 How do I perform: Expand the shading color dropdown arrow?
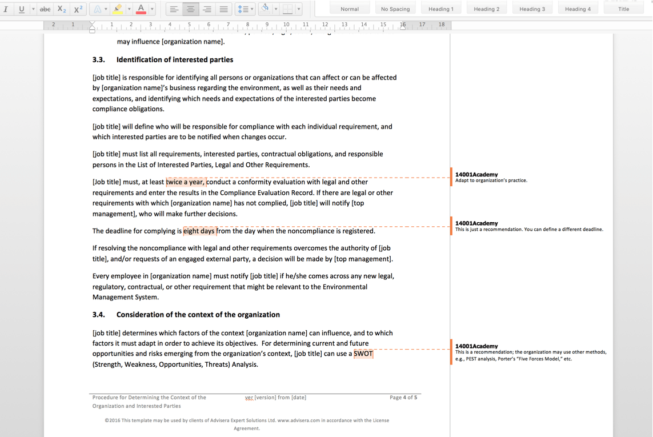[276, 9]
